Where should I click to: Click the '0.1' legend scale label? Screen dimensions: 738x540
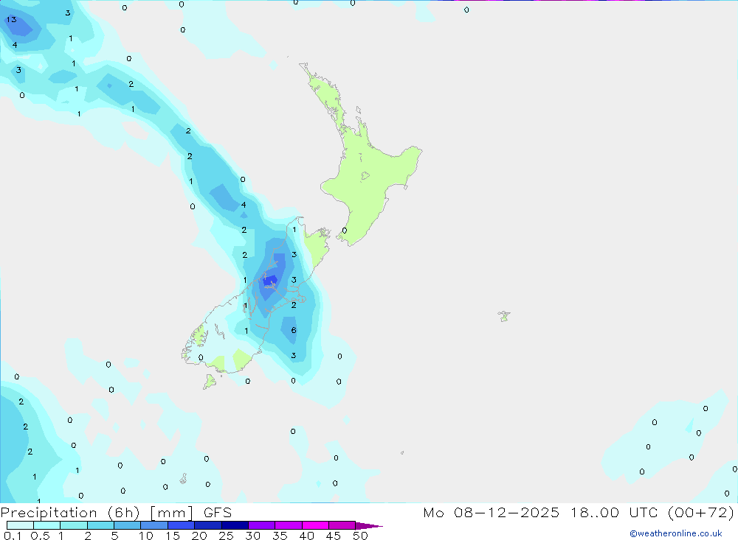click(x=13, y=536)
